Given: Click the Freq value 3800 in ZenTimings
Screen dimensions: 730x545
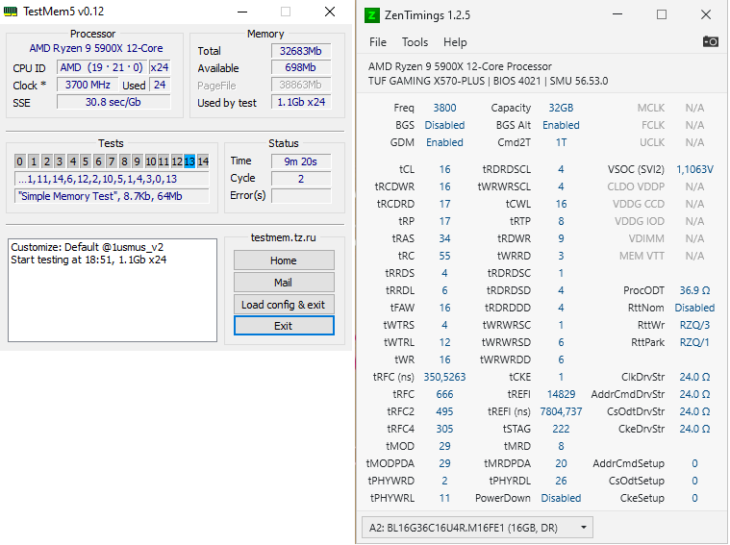Looking at the screenshot, I should pyautogui.click(x=444, y=108).
